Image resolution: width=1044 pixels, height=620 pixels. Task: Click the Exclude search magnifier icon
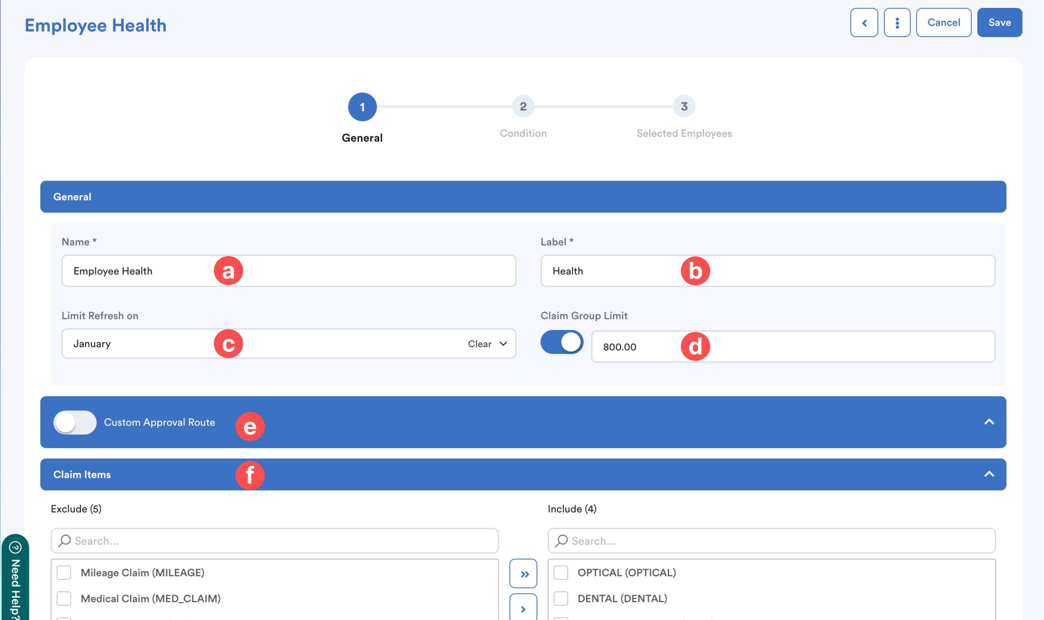click(64, 540)
